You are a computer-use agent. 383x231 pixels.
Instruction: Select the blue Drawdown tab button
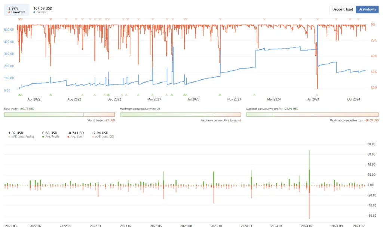367,9
